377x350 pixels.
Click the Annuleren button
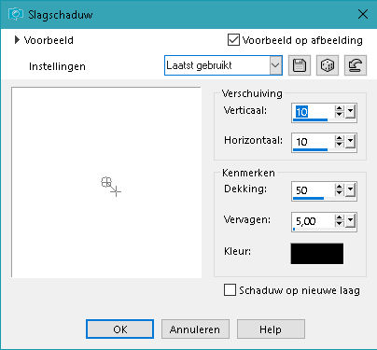coord(195,329)
